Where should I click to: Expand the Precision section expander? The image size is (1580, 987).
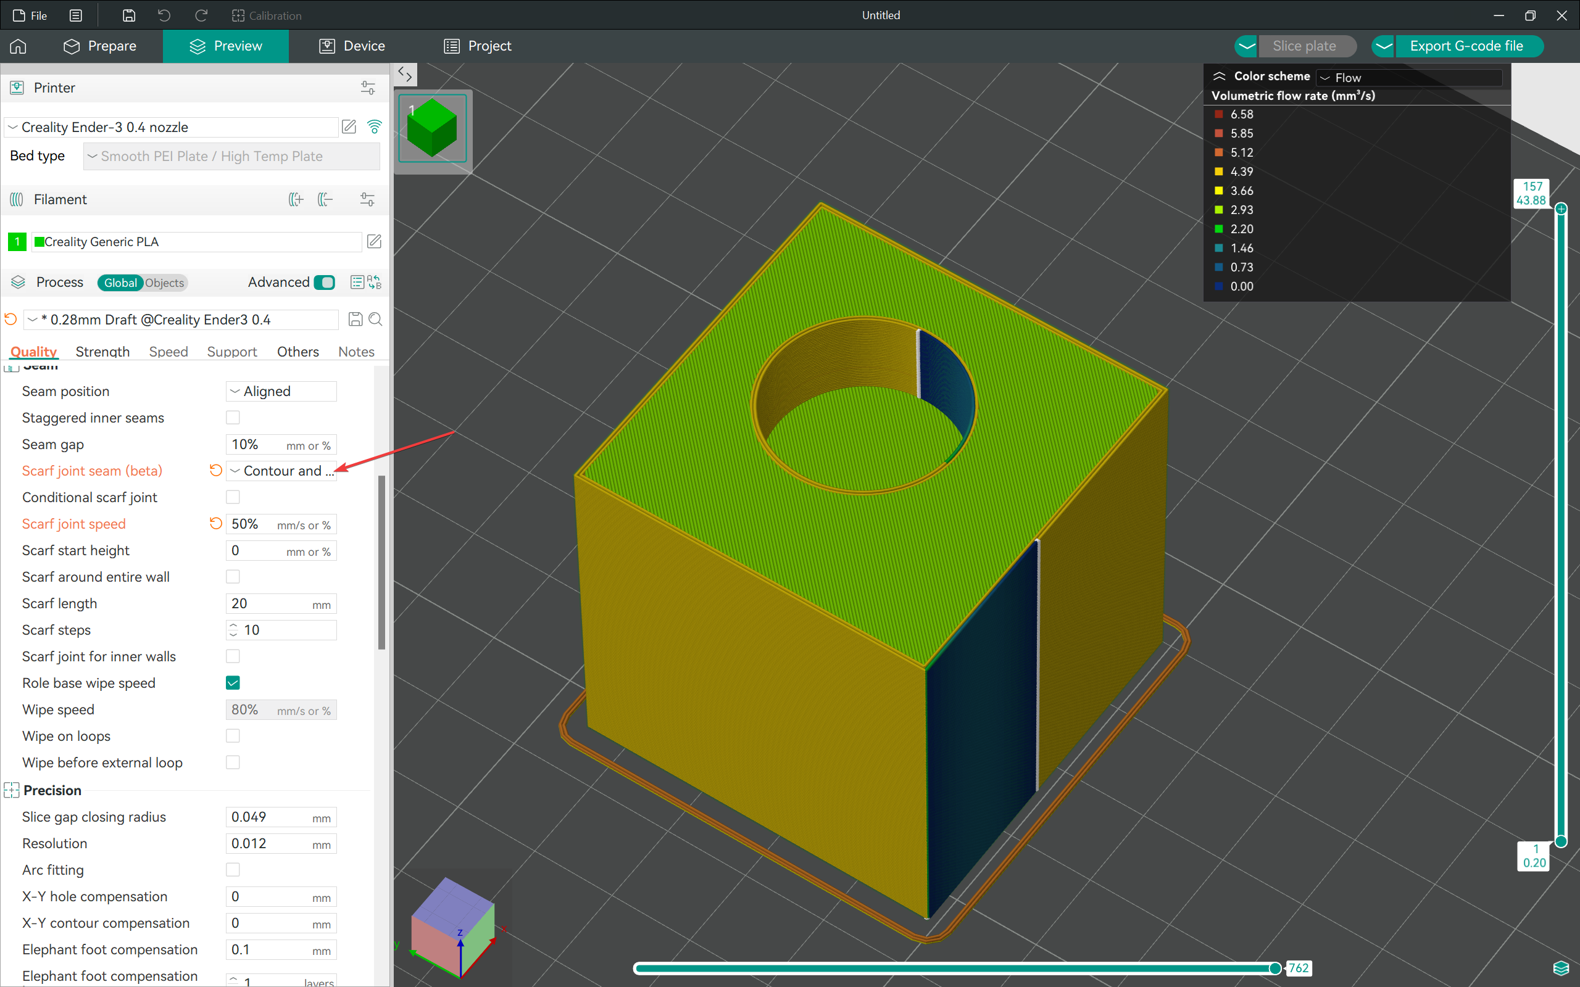pos(12,789)
